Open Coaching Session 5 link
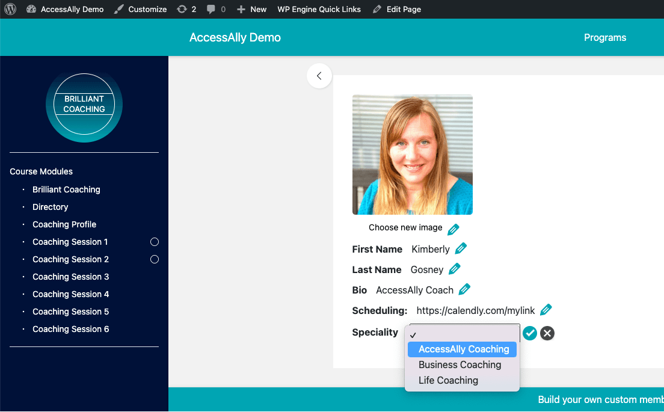Screen dimensions: 664x412 (x=71, y=311)
